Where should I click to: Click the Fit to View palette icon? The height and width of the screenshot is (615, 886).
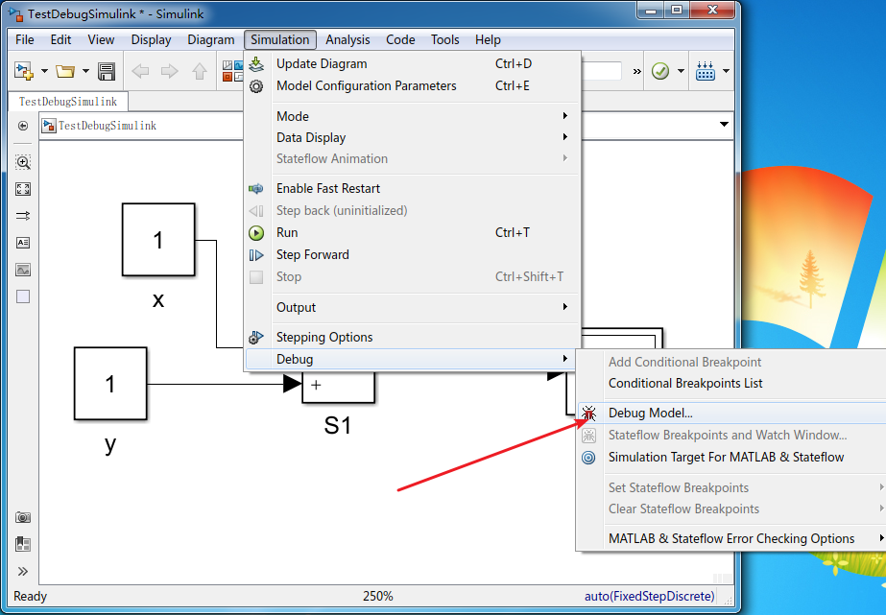pos(22,189)
